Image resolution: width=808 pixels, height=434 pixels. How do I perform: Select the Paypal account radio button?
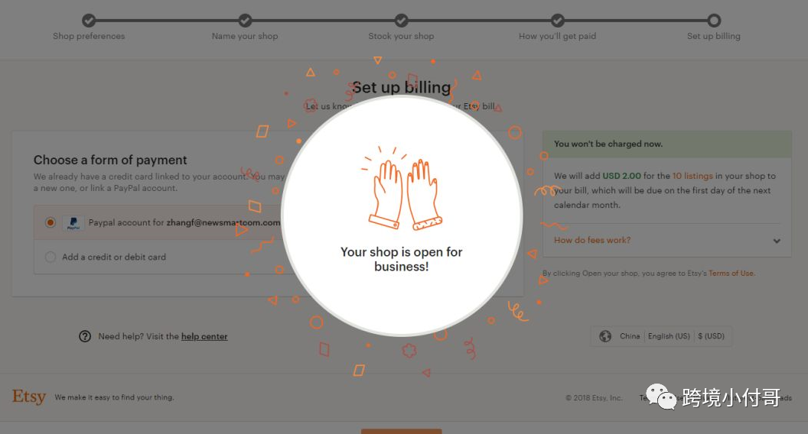tap(50, 222)
